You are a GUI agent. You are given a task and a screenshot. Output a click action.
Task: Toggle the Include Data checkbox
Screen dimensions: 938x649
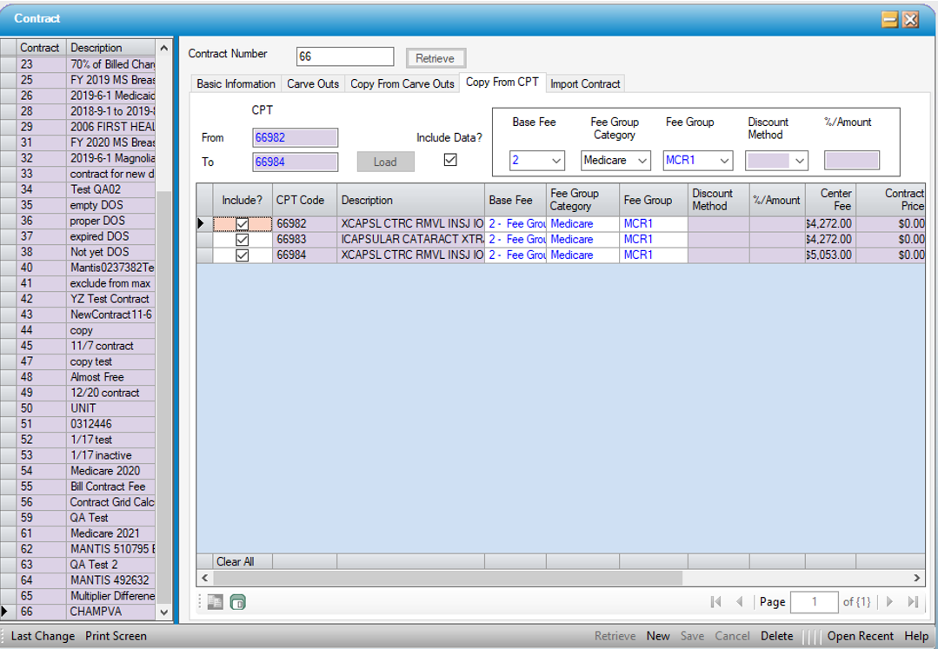click(x=450, y=160)
